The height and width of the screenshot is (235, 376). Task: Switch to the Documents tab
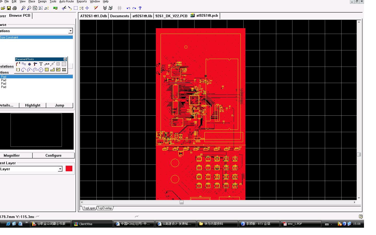[120, 16]
